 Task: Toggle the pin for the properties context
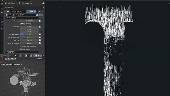43,3
